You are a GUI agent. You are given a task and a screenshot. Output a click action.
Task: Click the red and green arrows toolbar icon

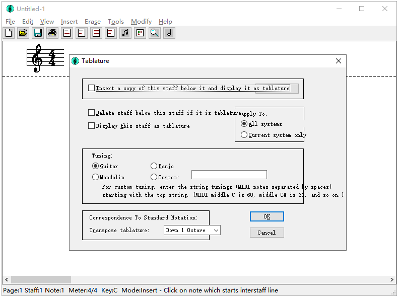(140, 33)
